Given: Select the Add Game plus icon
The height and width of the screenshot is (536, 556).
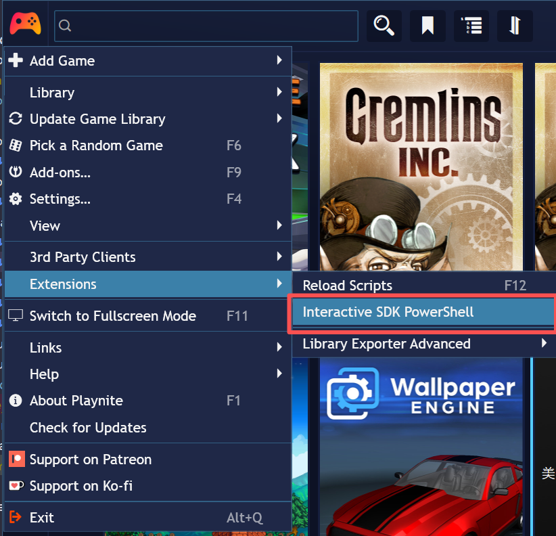Looking at the screenshot, I should pyautogui.click(x=15, y=60).
